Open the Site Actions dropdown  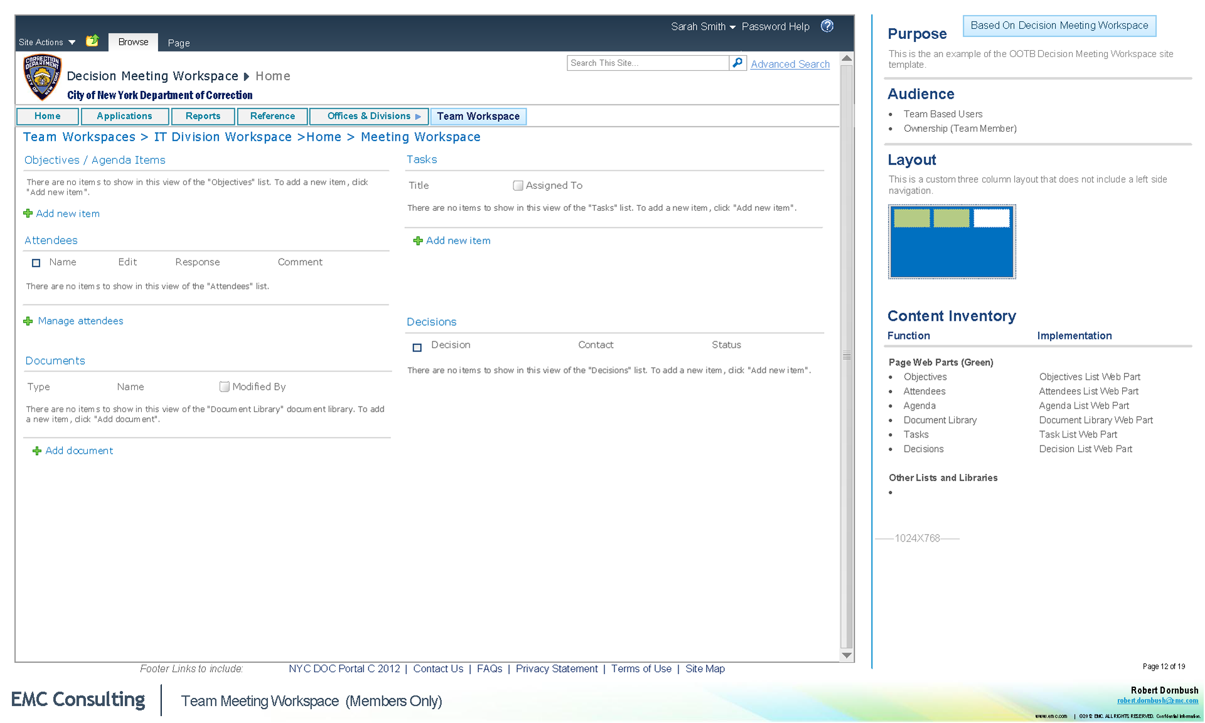[x=47, y=42]
